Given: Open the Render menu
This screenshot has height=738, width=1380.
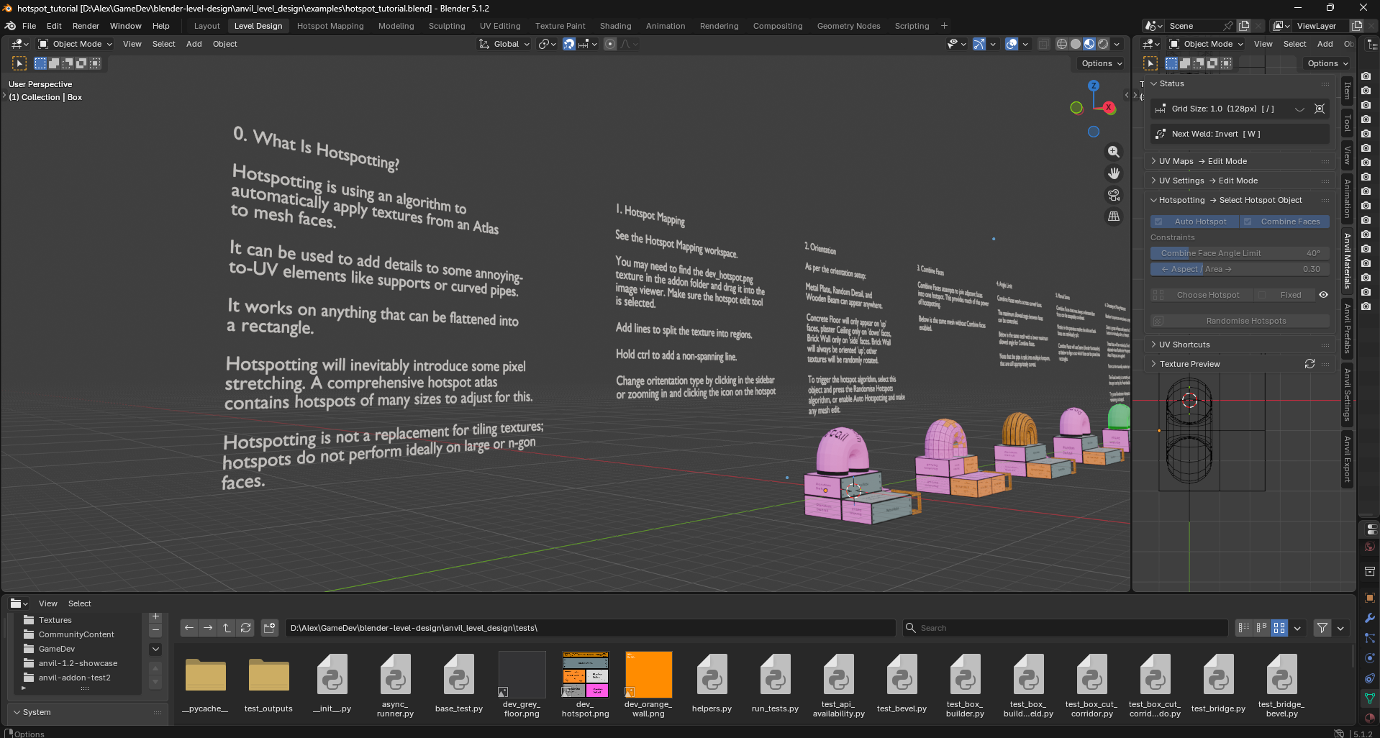Looking at the screenshot, I should pos(86,26).
